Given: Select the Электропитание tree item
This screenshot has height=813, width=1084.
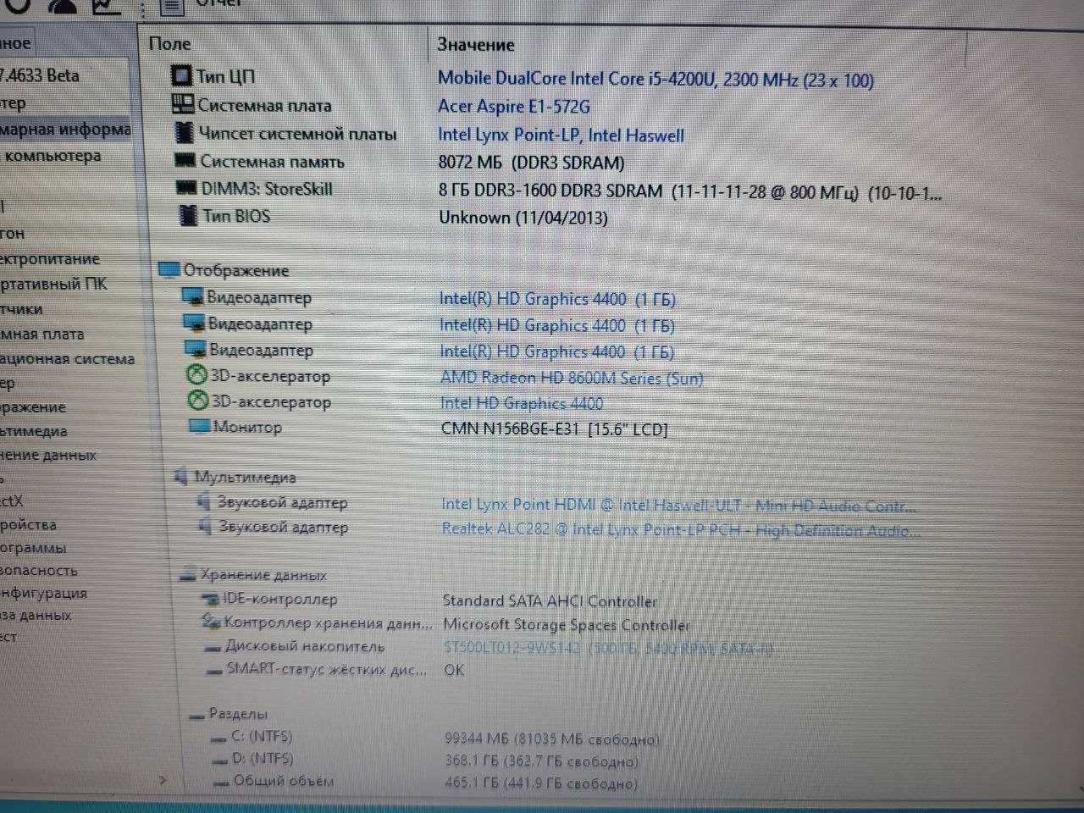Looking at the screenshot, I should pos(50,259).
